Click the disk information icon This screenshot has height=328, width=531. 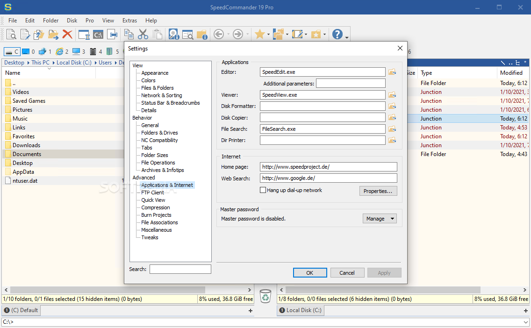pyautogui.click(x=174, y=34)
